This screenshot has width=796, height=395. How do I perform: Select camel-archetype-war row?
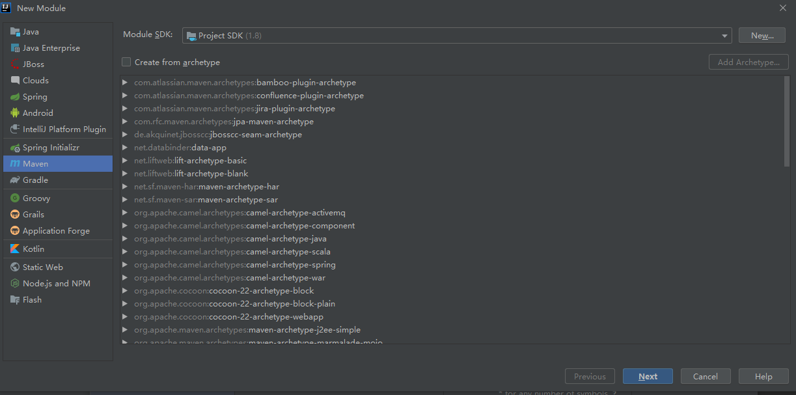click(452, 278)
